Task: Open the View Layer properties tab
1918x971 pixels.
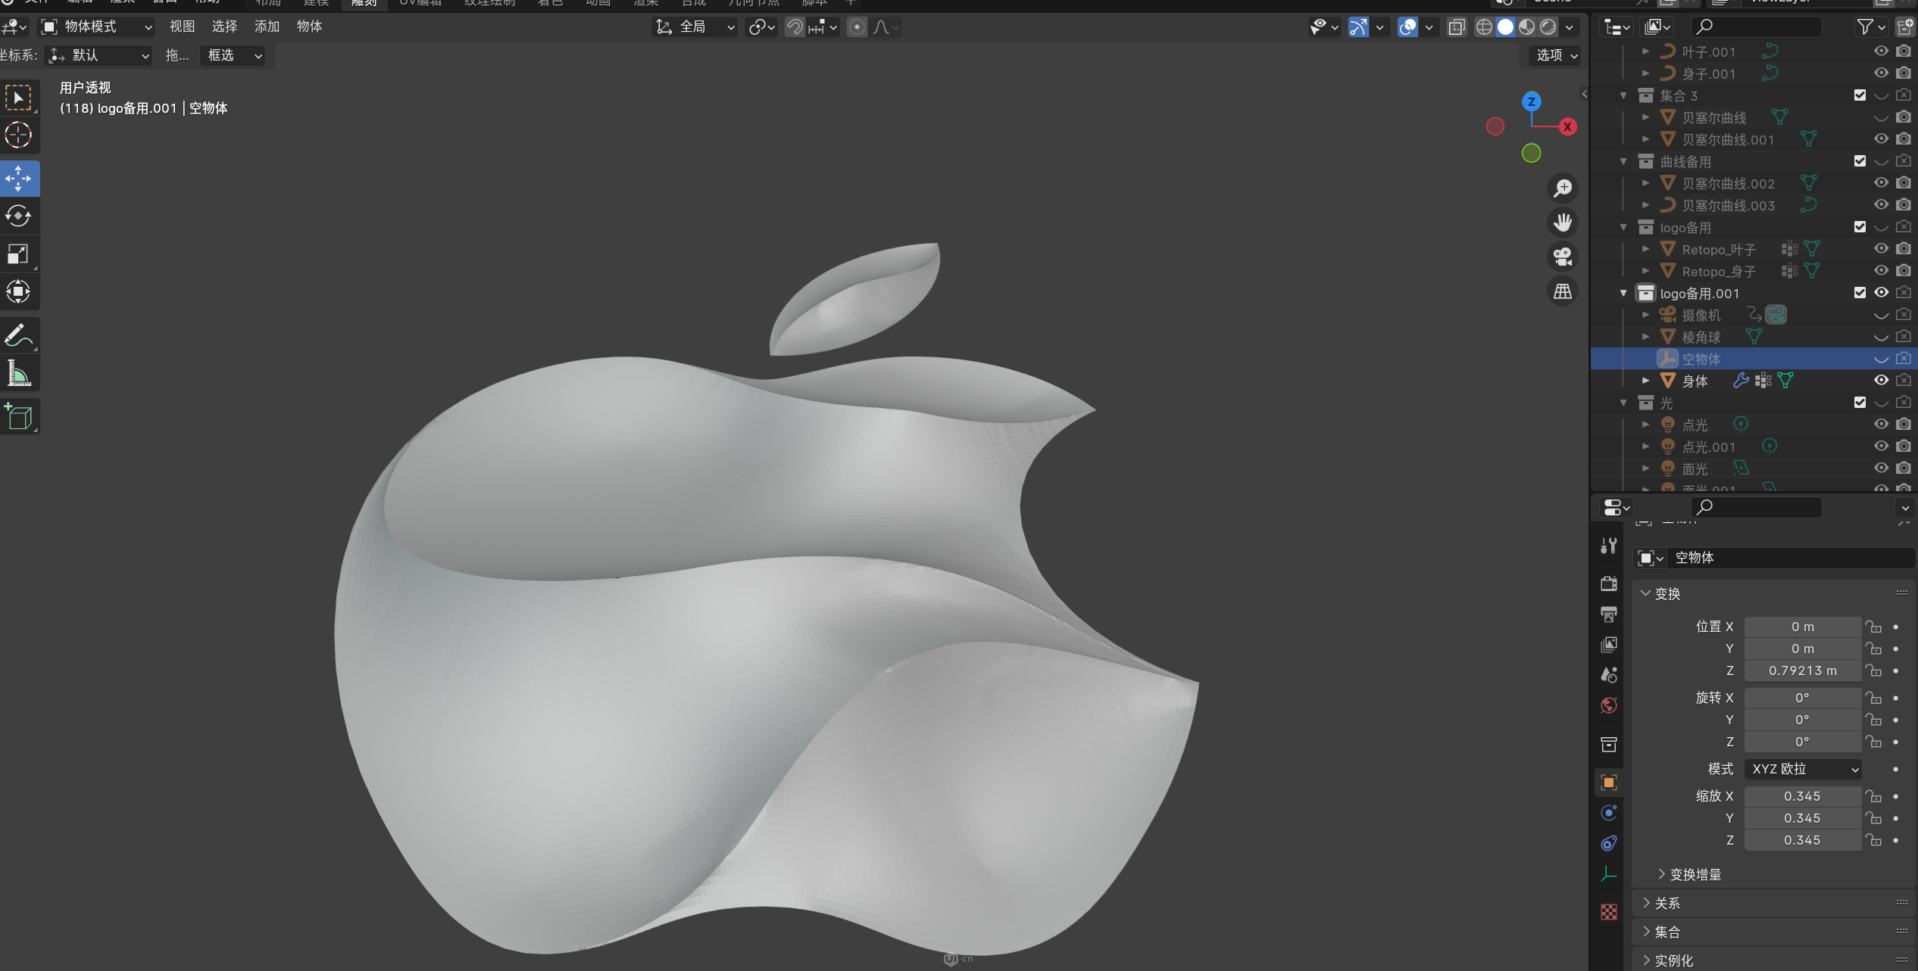Action: tap(1609, 644)
